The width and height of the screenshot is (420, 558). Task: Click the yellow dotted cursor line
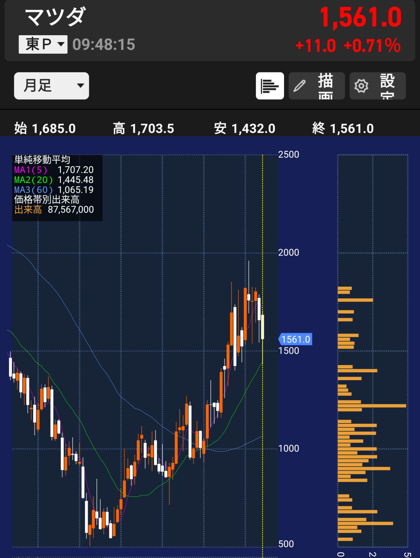[x=262, y=356]
